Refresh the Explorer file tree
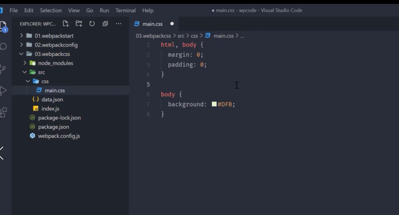Image resolution: width=399 pixels, height=215 pixels. click(x=92, y=24)
